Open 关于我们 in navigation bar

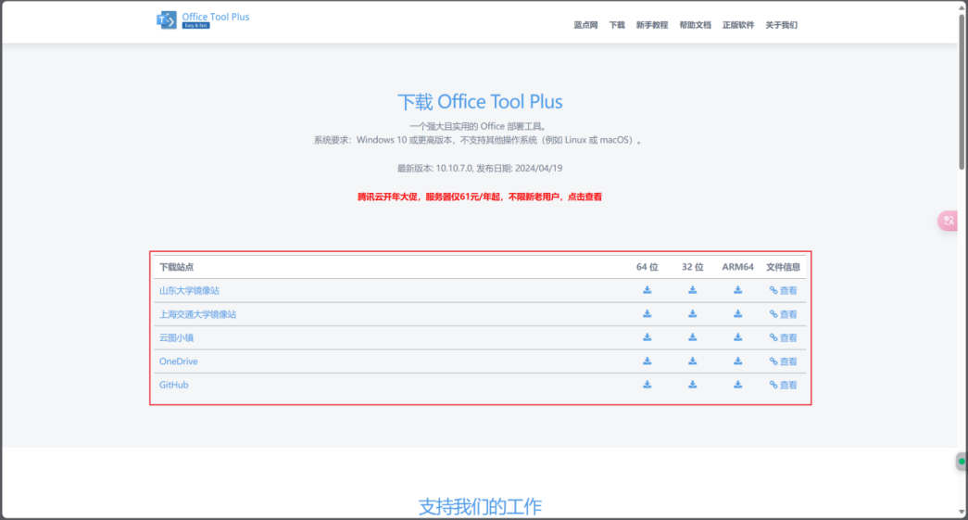pos(782,25)
